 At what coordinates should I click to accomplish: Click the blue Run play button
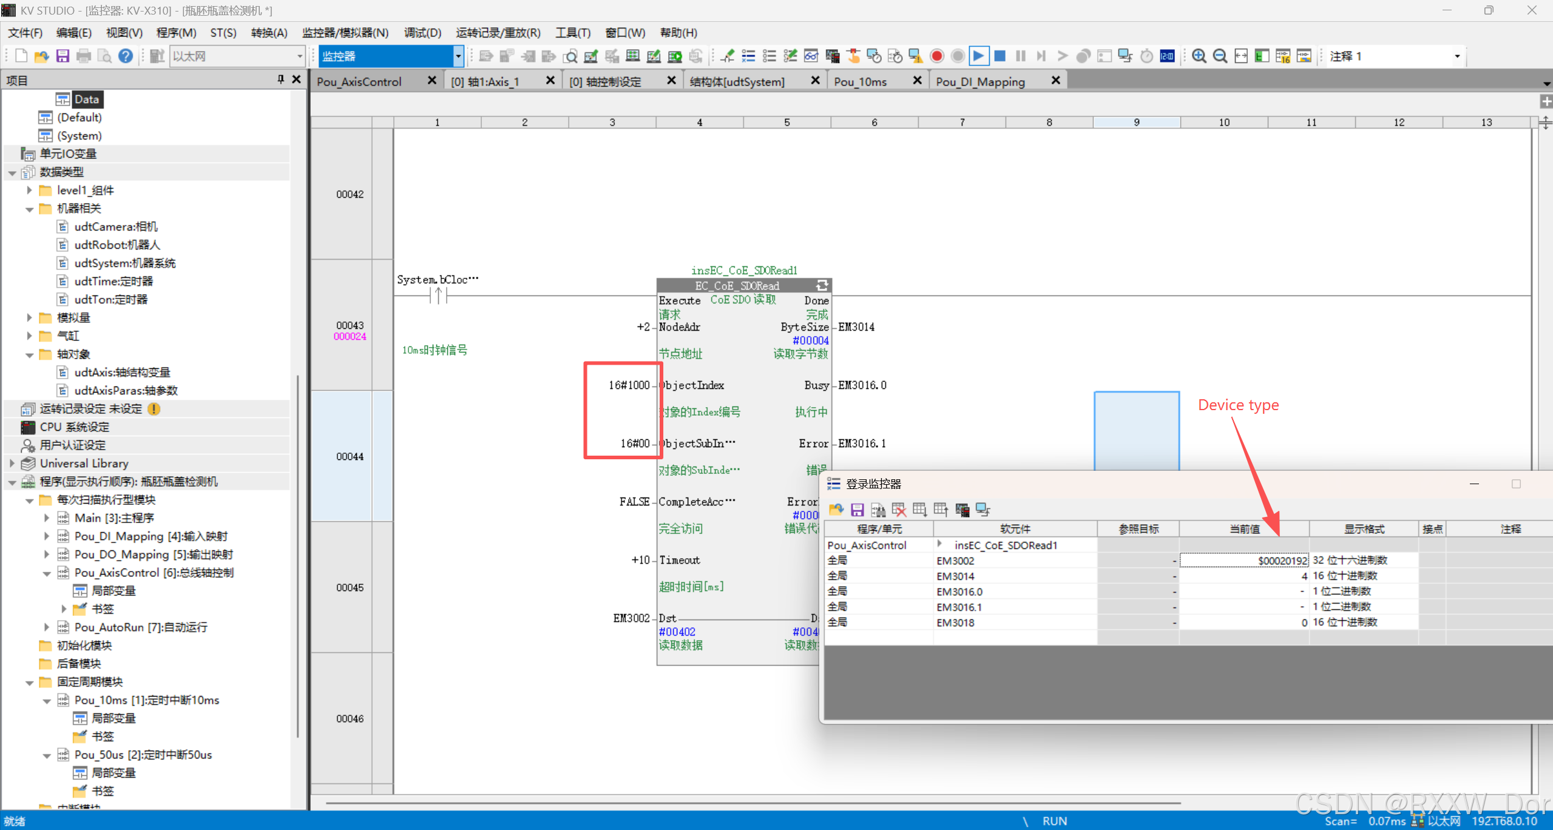pos(978,56)
